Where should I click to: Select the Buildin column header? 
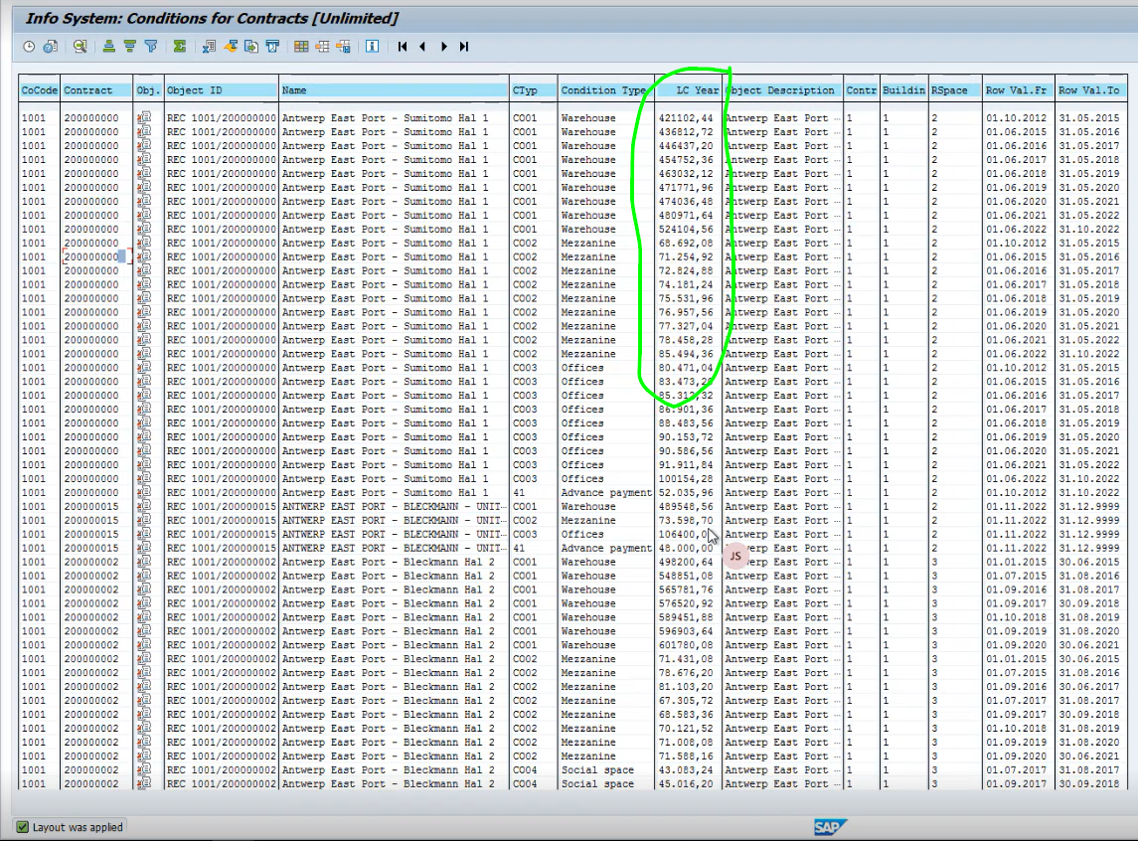pyautogui.click(x=903, y=90)
